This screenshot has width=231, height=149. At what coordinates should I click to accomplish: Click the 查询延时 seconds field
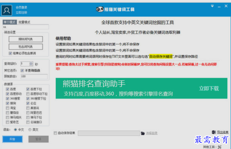25,64
